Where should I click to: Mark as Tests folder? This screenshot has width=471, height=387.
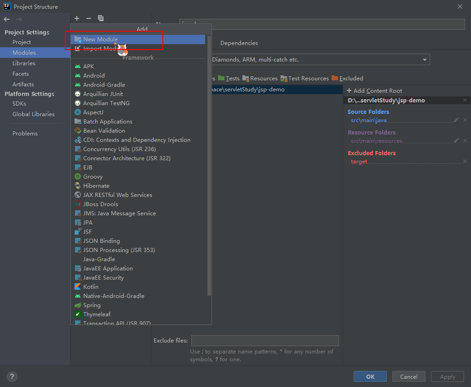click(x=229, y=78)
